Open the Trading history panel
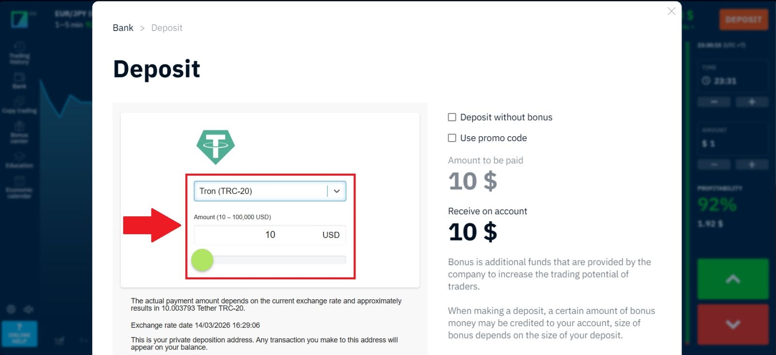The width and height of the screenshot is (776, 355). (x=19, y=53)
